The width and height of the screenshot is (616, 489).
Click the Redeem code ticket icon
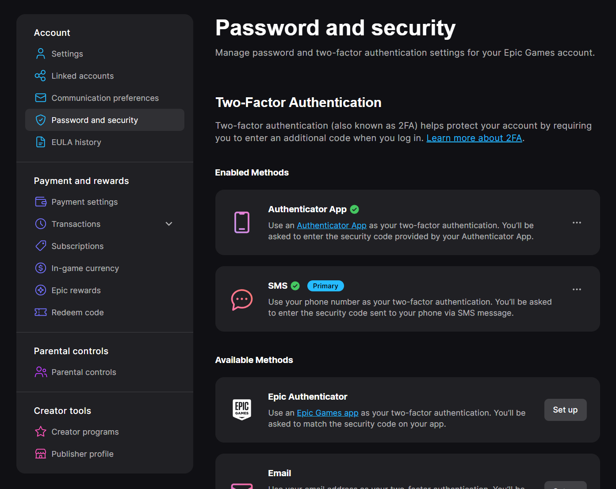pyautogui.click(x=41, y=313)
